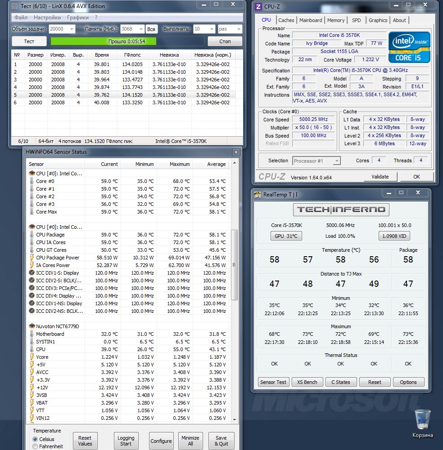Click chip icon of first CPU [#0] group
This screenshot has width=443, height=450.
point(32,174)
